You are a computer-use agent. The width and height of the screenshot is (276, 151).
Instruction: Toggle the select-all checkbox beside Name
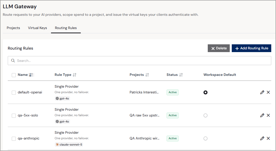14,75
